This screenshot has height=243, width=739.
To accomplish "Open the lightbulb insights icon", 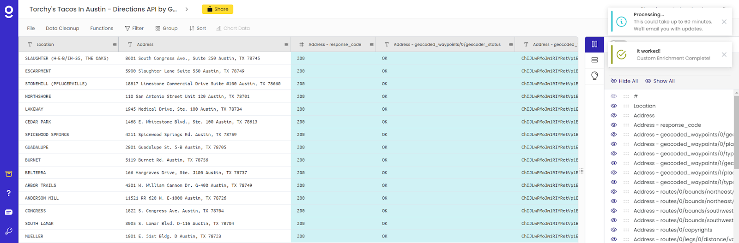I will point(594,76).
